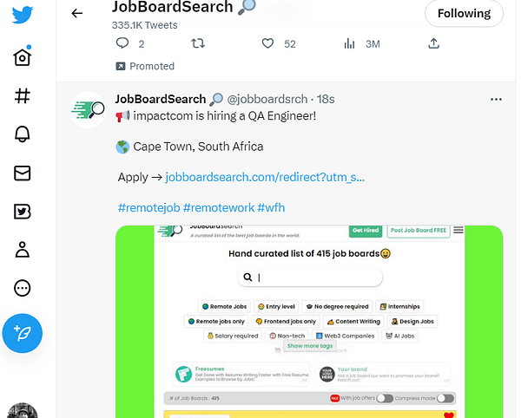
Task: Open the jobboardsearch.com redirect link
Action: coord(265,177)
